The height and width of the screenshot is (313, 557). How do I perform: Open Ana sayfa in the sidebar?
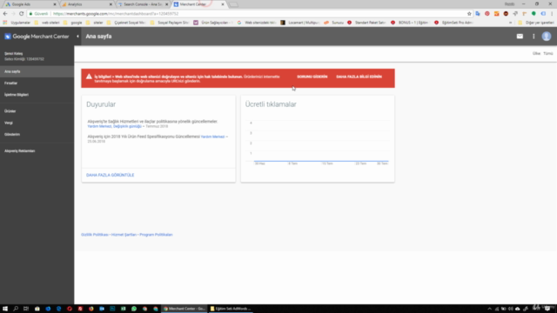(37, 71)
